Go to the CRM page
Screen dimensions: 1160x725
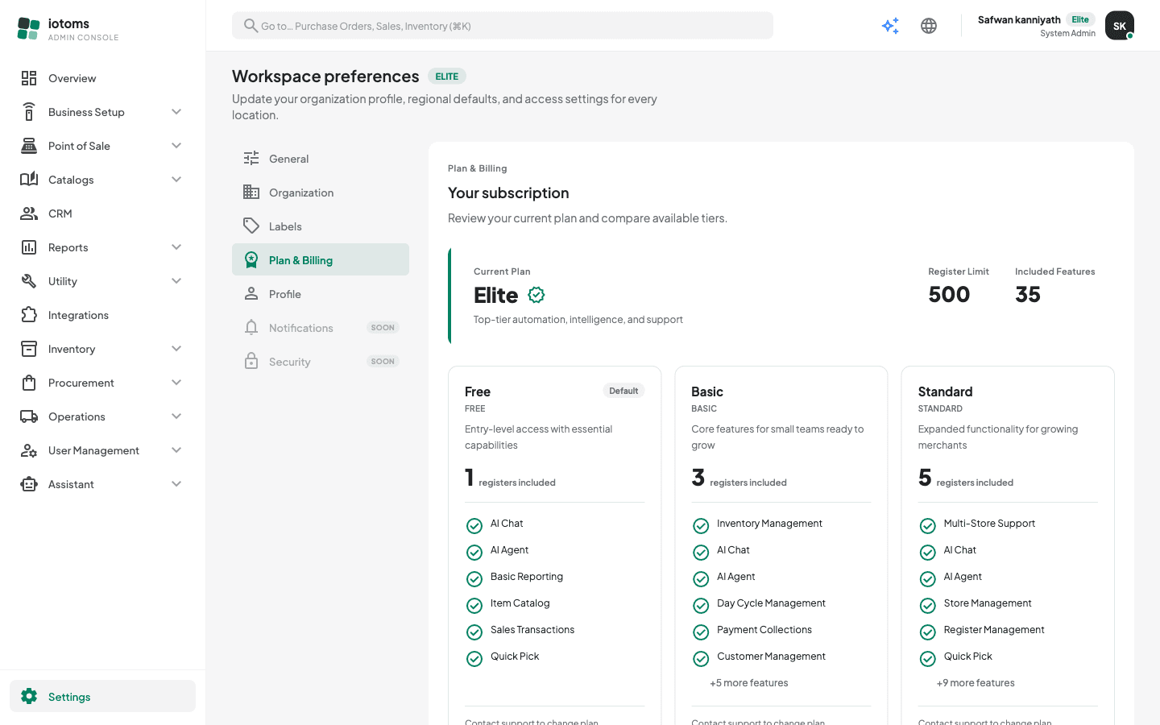coord(102,213)
